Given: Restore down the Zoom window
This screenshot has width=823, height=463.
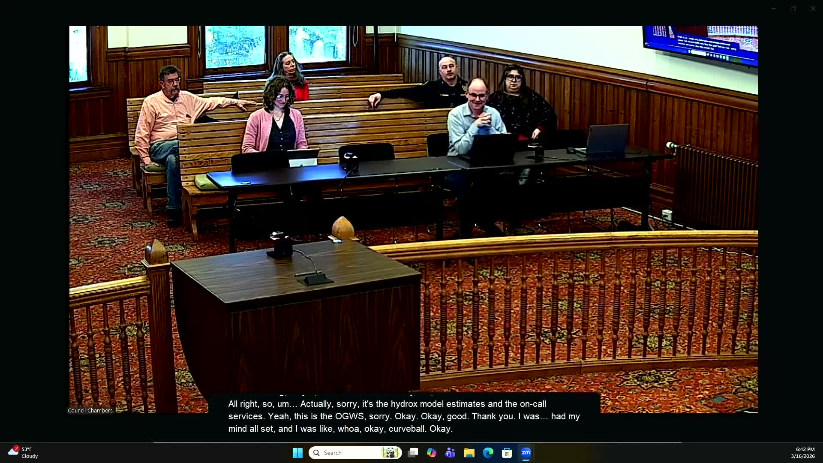Looking at the screenshot, I should coord(793,9).
